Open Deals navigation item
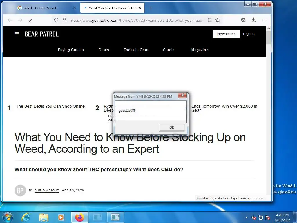This screenshot has height=223, width=297. click(104, 50)
